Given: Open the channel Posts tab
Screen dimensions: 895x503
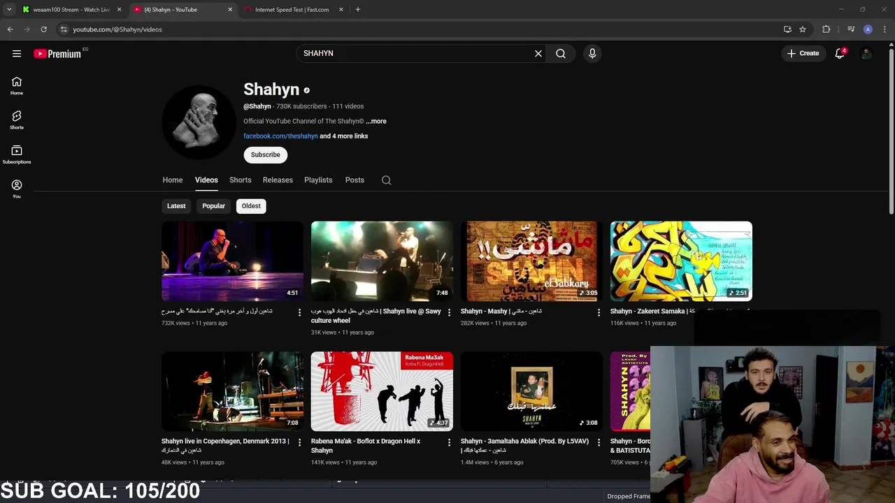Looking at the screenshot, I should coord(355,180).
